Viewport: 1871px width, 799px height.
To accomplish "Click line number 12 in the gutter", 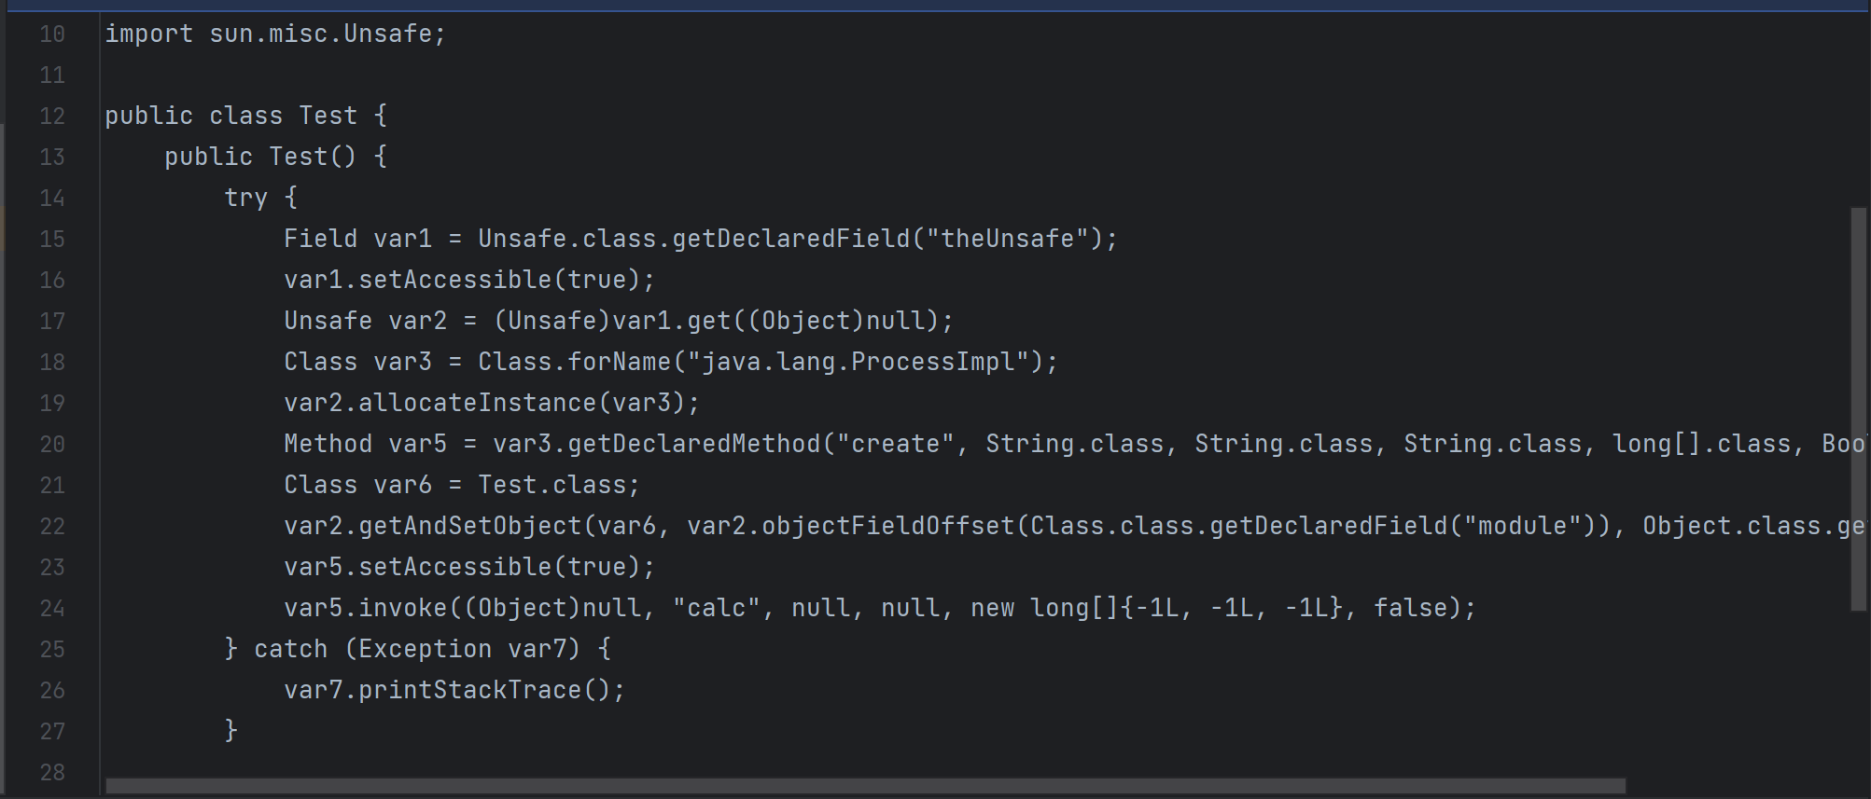I will point(52,117).
